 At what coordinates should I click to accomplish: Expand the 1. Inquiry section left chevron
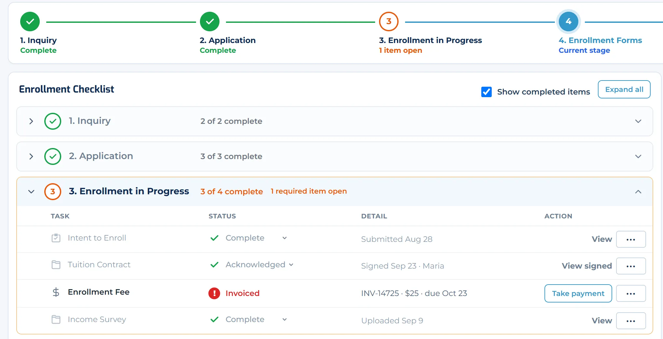point(31,121)
